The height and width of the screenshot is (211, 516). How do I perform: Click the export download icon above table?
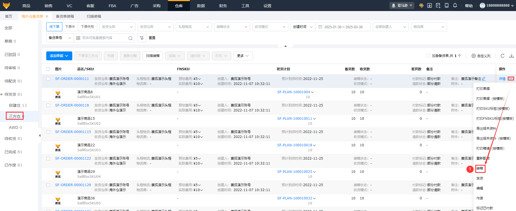pyautogui.click(x=511, y=56)
